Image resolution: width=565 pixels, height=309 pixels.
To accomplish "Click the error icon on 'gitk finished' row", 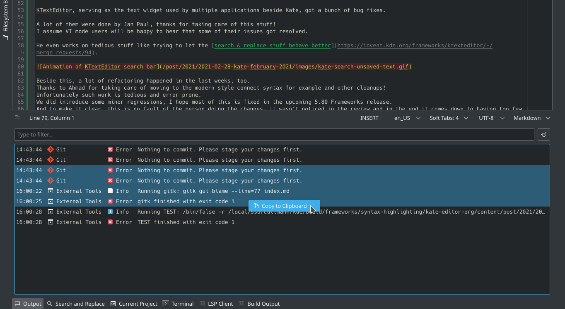I will click(x=110, y=201).
